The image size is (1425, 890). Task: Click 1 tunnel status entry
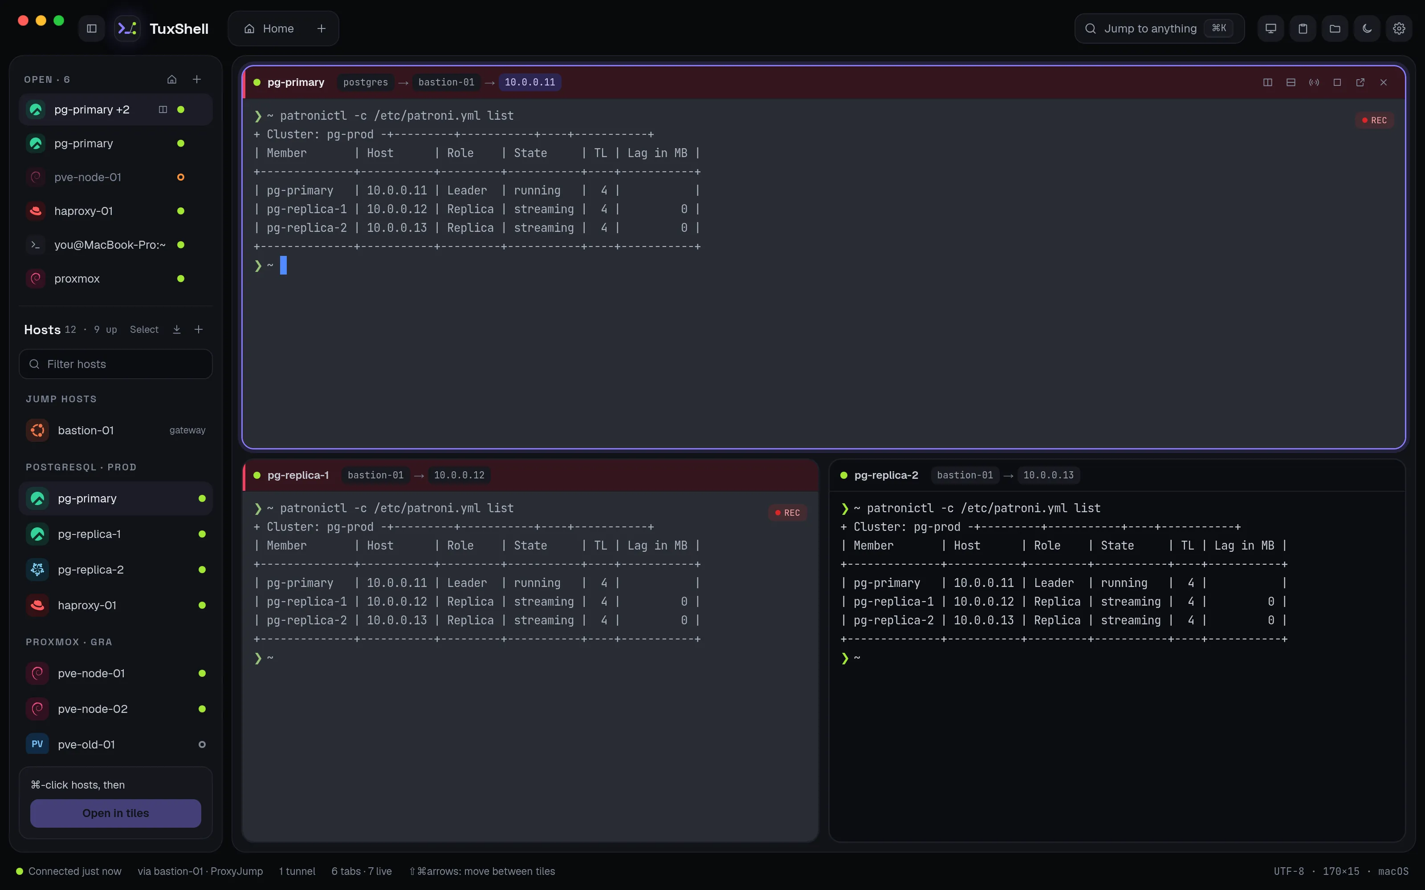point(297,871)
